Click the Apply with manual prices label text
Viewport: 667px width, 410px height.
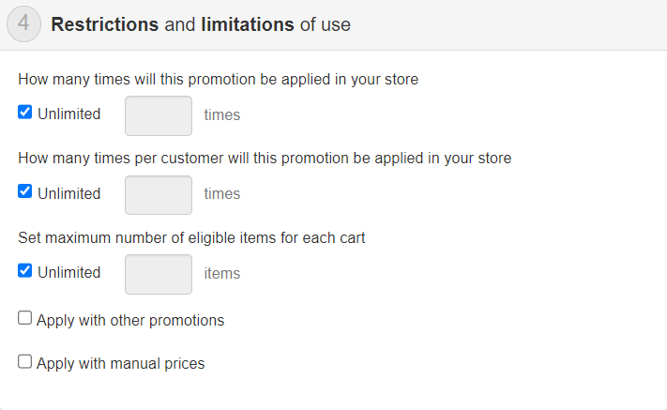[120, 363]
